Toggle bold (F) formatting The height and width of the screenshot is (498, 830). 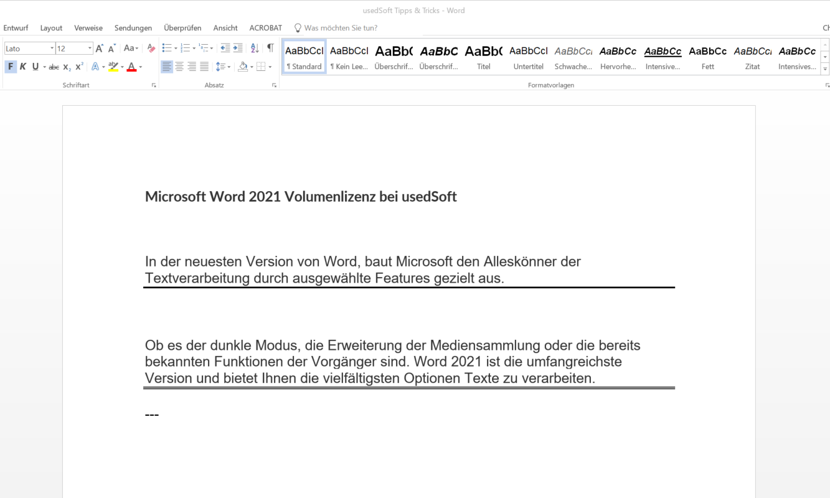click(x=11, y=67)
